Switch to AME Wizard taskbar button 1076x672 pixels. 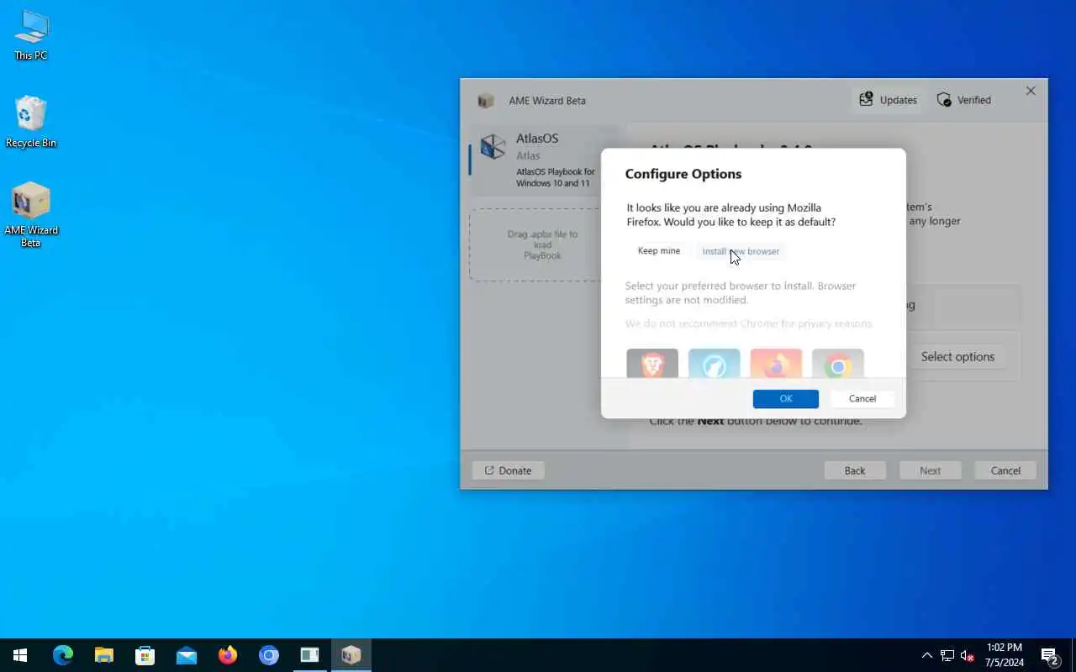point(351,655)
